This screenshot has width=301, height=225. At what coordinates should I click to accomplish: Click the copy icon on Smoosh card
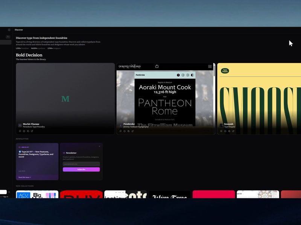coord(229,131)
